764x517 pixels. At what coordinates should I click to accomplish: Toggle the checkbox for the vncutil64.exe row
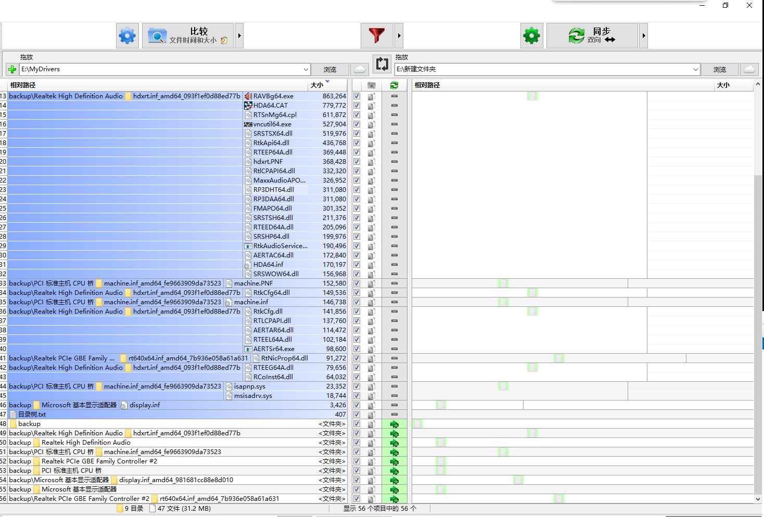[356, 124]
